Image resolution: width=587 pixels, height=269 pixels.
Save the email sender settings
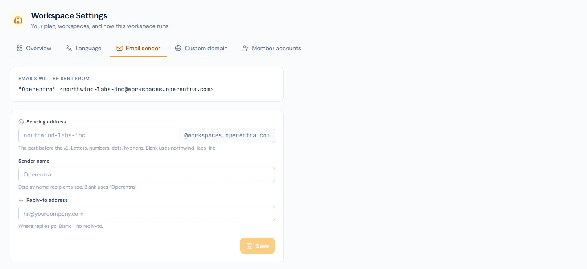click(257, 246)
